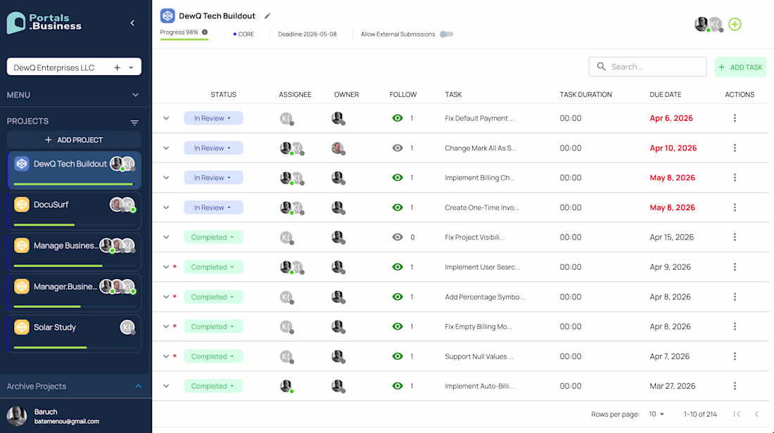The image size is (774, 433).
Task: Click the Solar Study progress bar
Action: click(x=74, y=348)
